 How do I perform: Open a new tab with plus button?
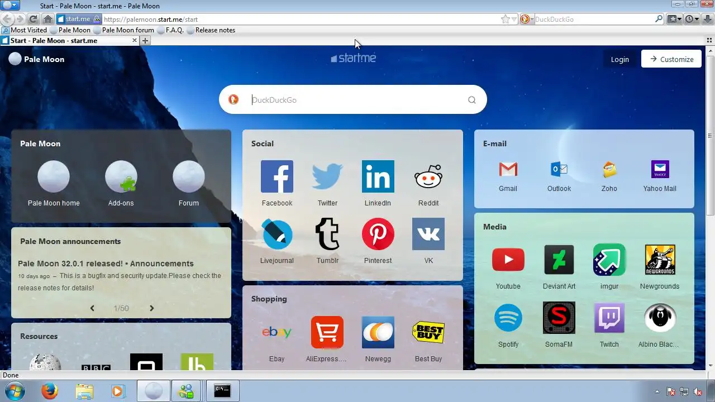tap(145, 40)
